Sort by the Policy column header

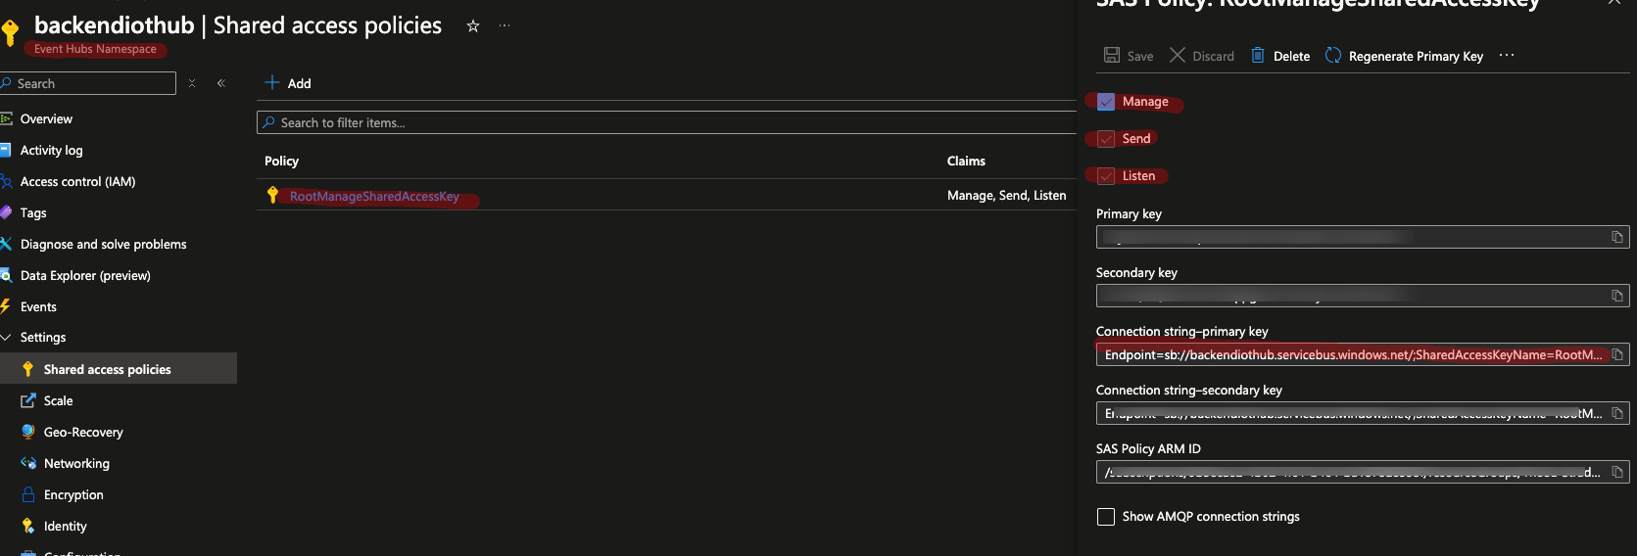(x=281, y=161)
